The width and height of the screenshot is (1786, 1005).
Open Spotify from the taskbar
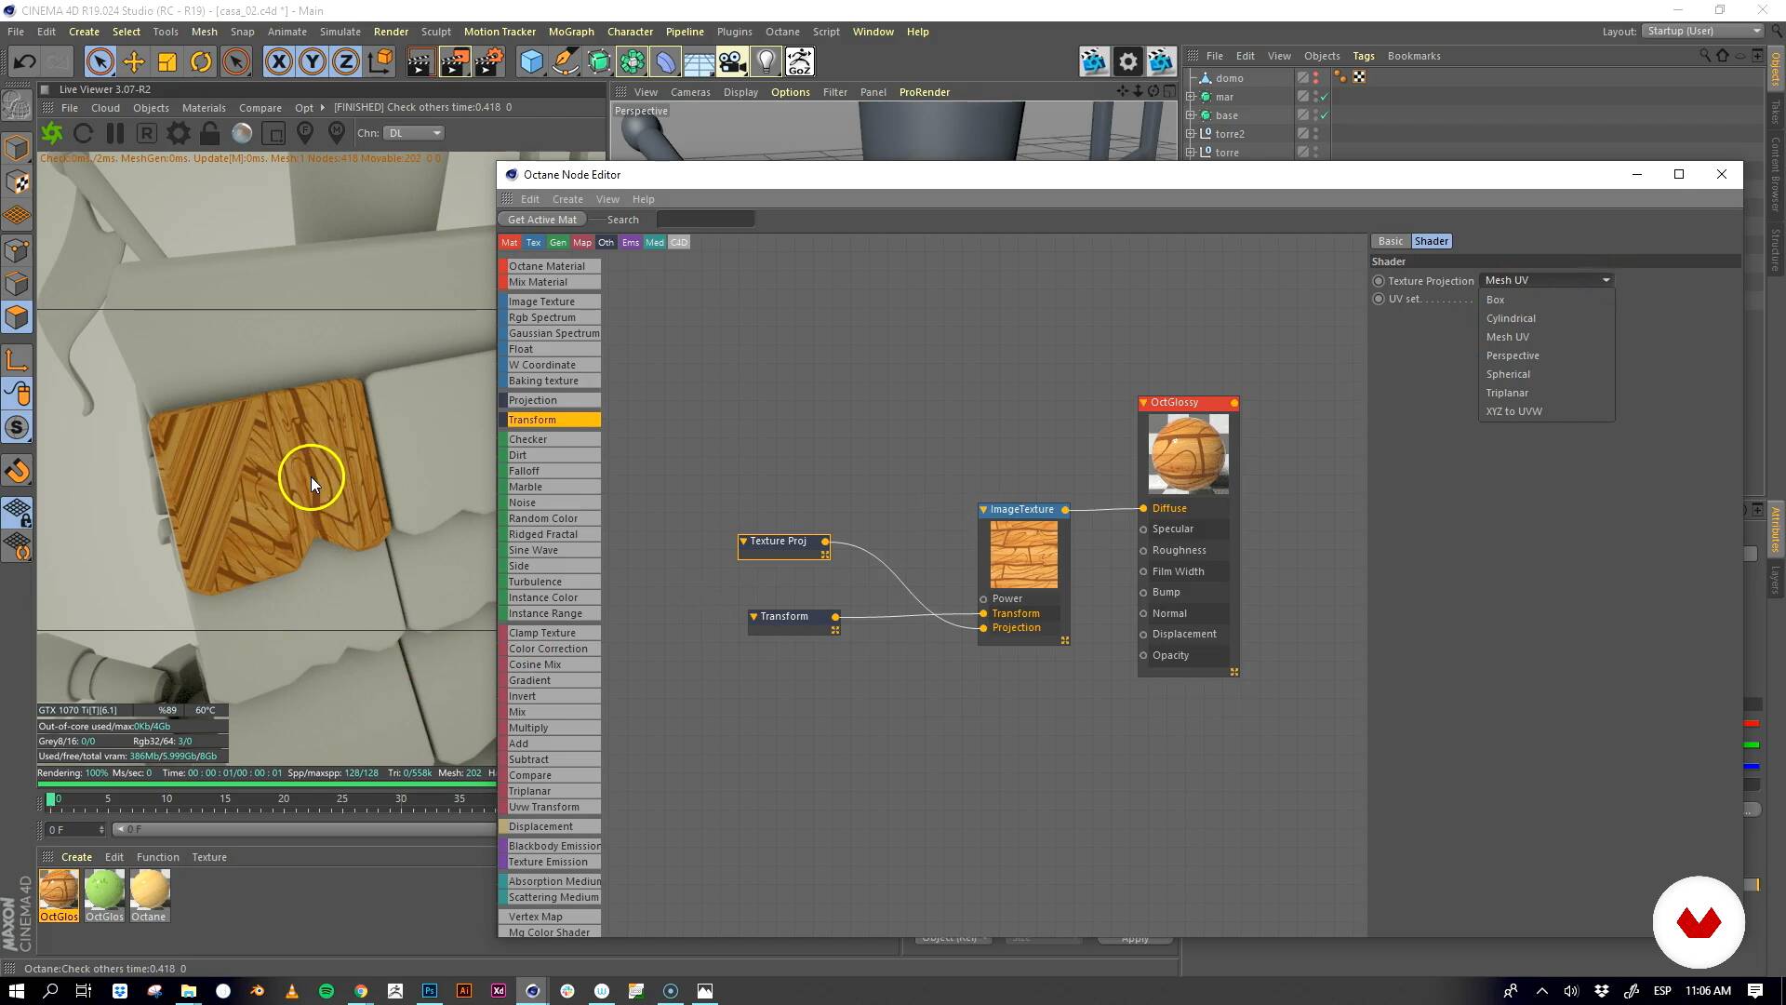coord(327,991)
